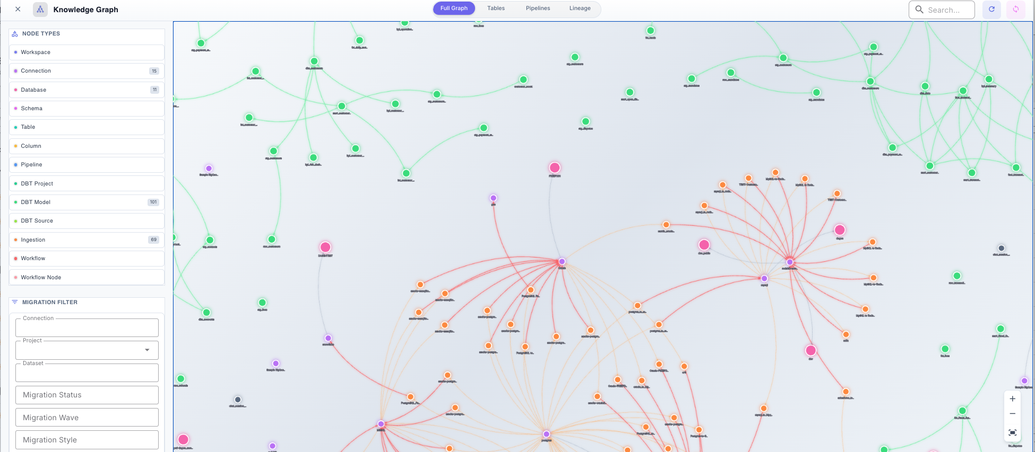Click the pink sync arrows icon
The image size is (1035, 452).
pyautogui.click(x=1015, y=10)
